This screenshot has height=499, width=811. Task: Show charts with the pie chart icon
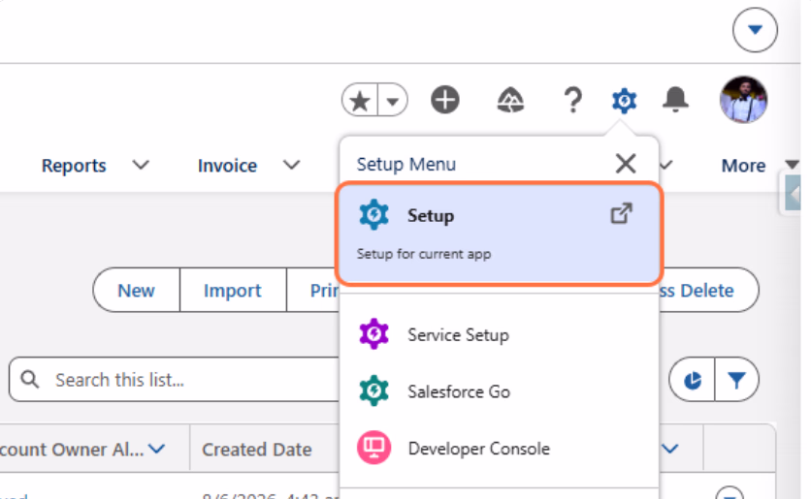pyautogui.click(x=692, y=380)
